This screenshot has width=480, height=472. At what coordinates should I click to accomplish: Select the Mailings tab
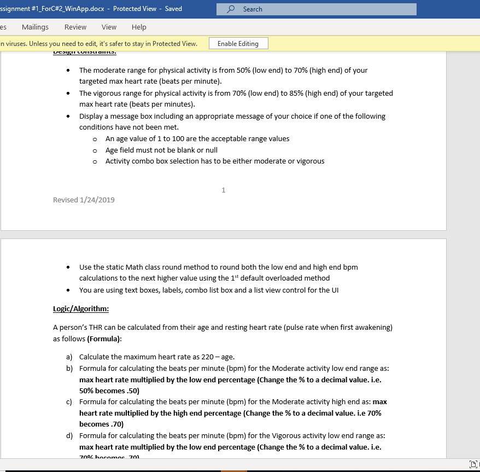click(35, 27)
